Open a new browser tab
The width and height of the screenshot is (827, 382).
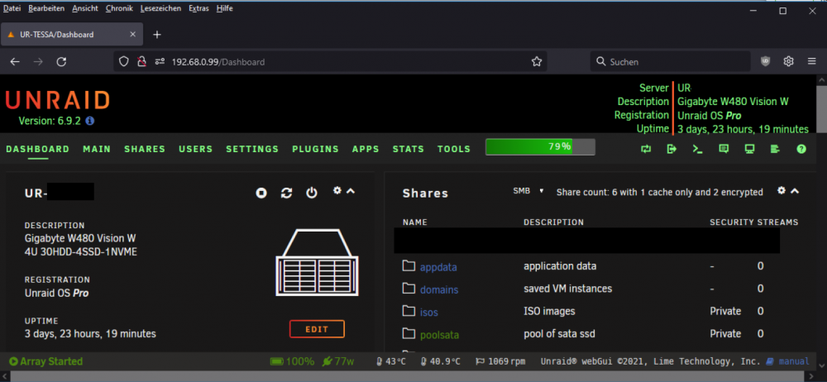[156, 35]
